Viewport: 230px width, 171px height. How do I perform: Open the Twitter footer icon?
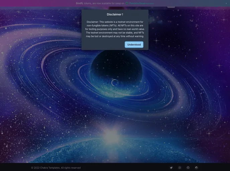pyautogui.click(x=171, y=168)
